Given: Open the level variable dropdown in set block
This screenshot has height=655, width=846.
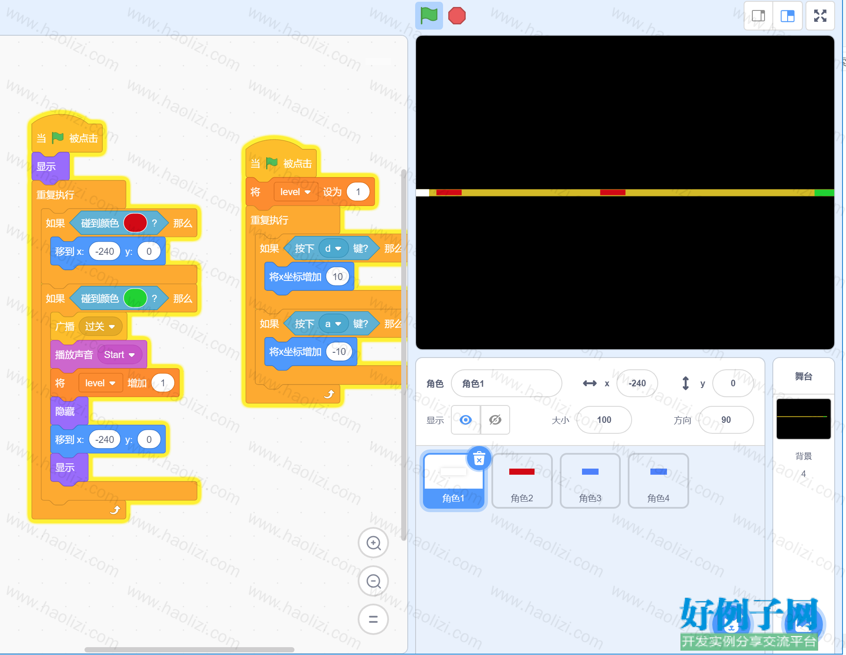Looking at the screenshot, I should point(295,192).
